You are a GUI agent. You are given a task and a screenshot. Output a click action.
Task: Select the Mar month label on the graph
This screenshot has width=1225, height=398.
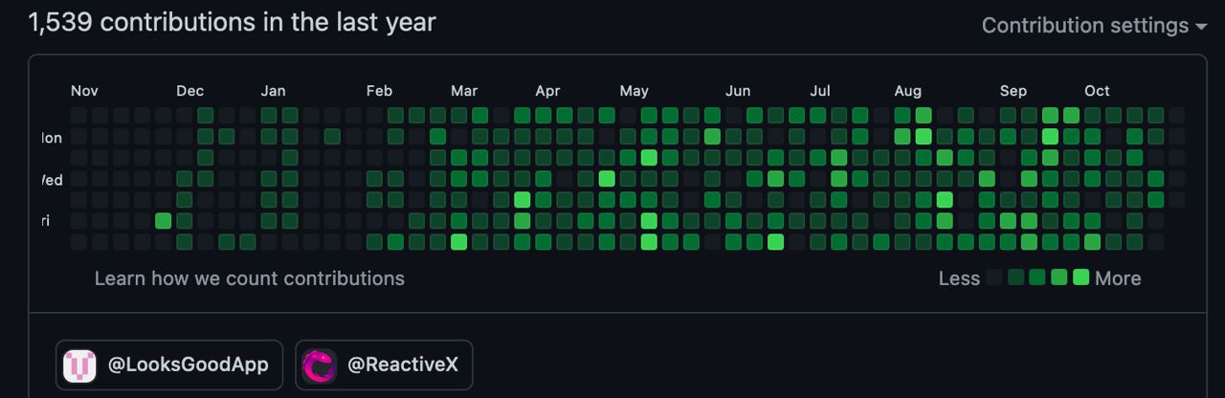click(464, 91)
